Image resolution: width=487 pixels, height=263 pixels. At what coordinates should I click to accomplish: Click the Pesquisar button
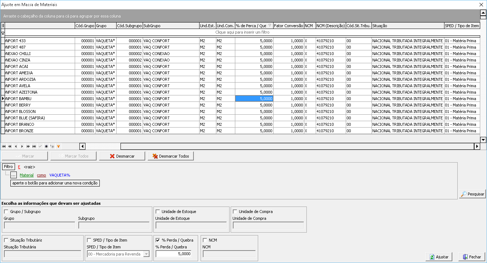(472, 194)
